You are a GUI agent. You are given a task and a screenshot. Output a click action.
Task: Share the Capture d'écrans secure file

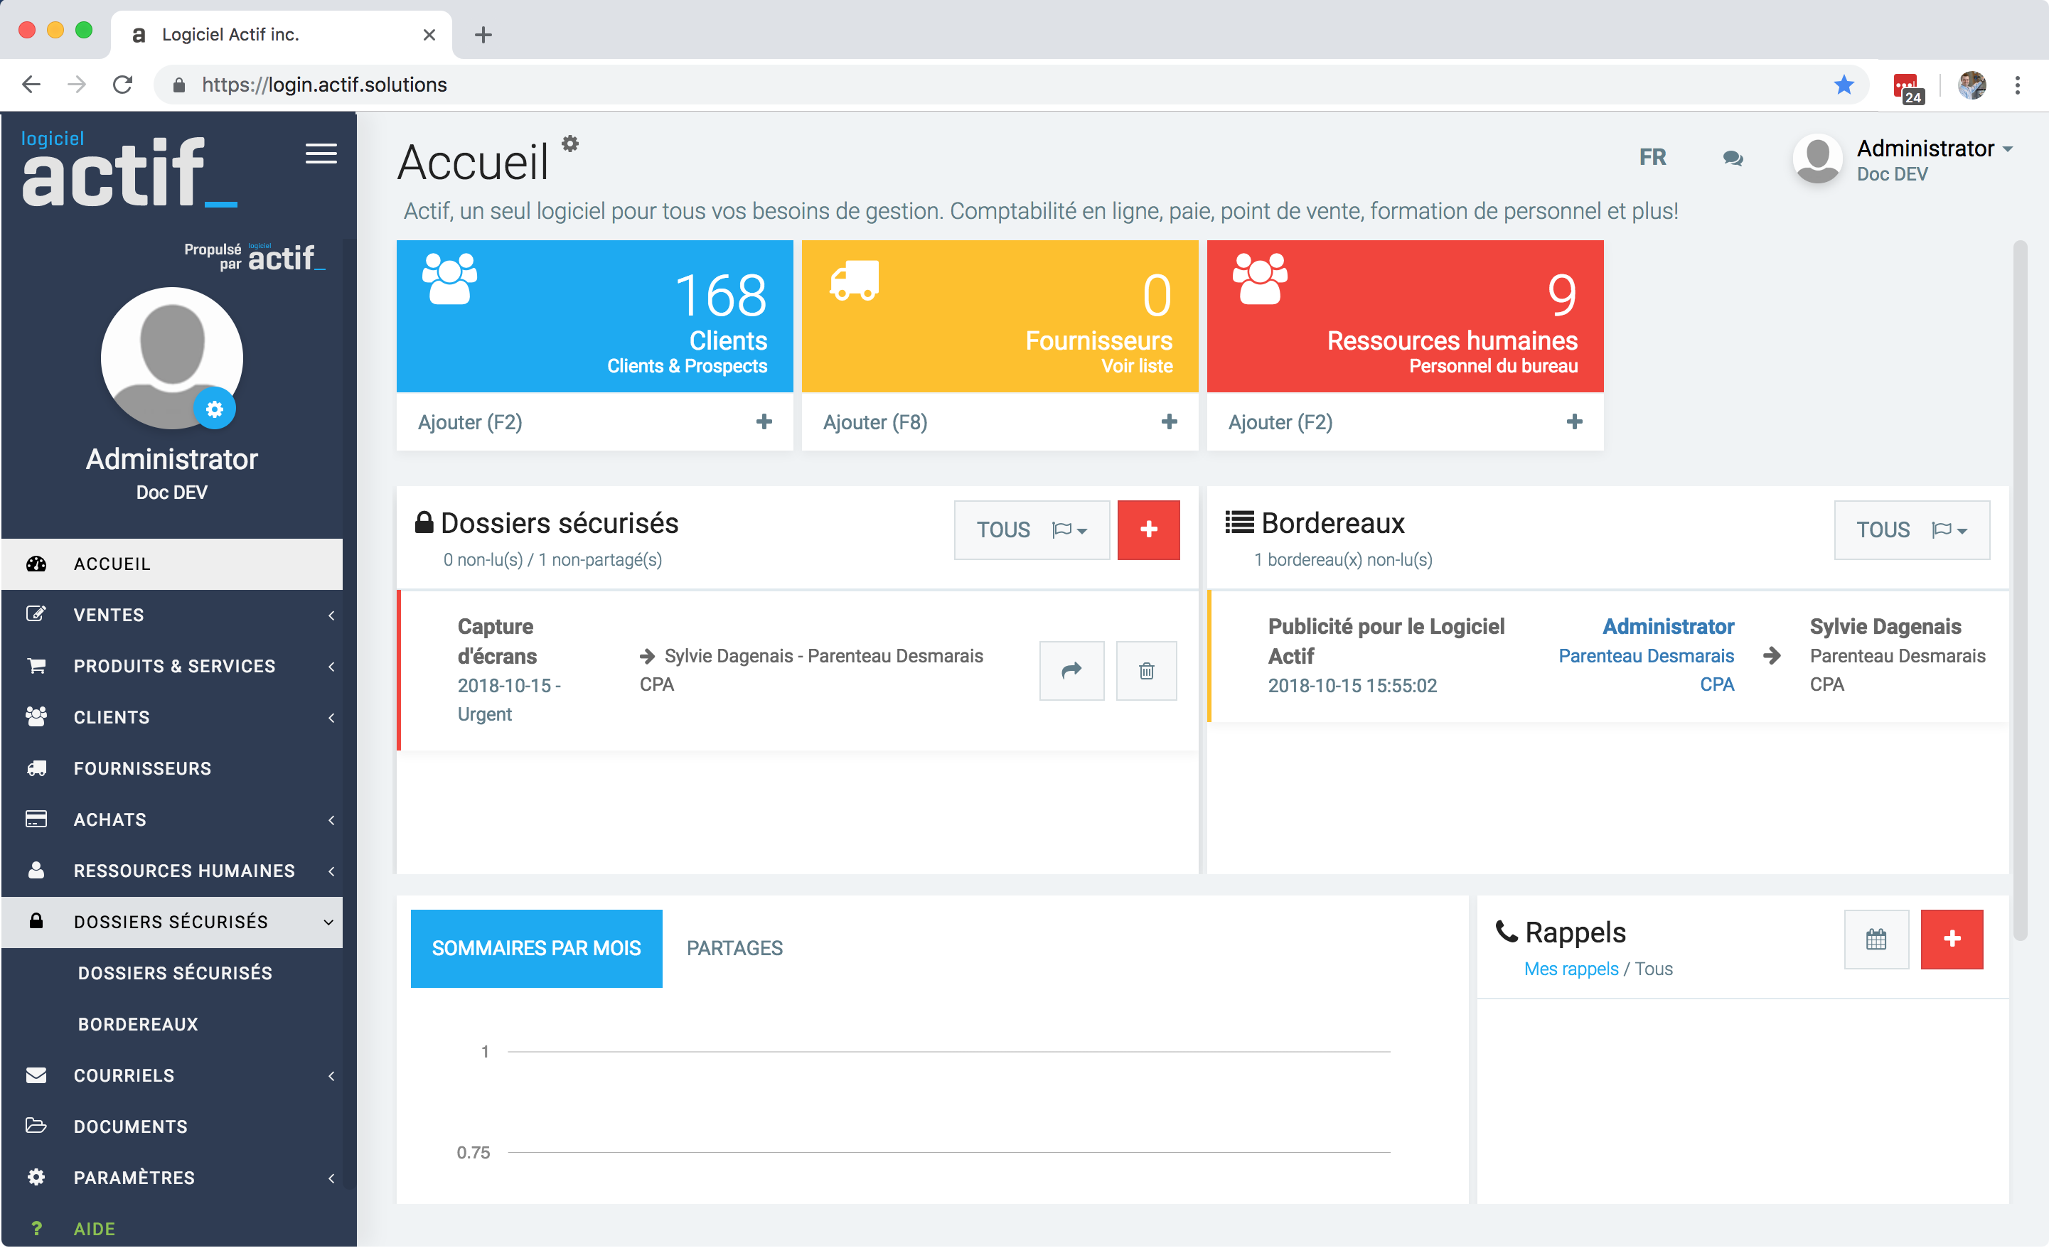[1071, 670]
